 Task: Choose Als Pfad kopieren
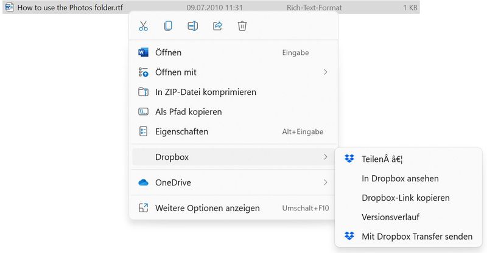(x=188, y=112)
